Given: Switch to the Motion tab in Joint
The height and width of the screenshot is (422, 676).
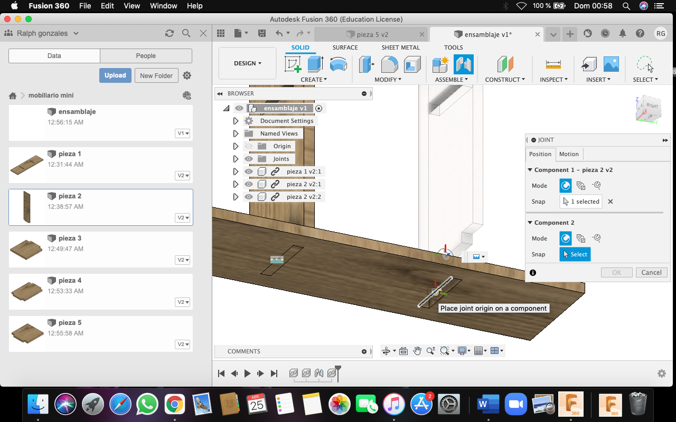Looking at the screenshot, I should coord(569,154).
